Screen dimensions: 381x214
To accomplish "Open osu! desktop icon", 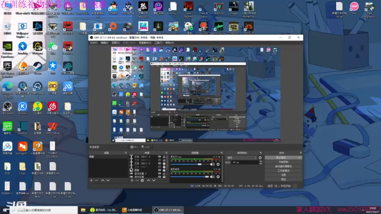I will point(354,8).
